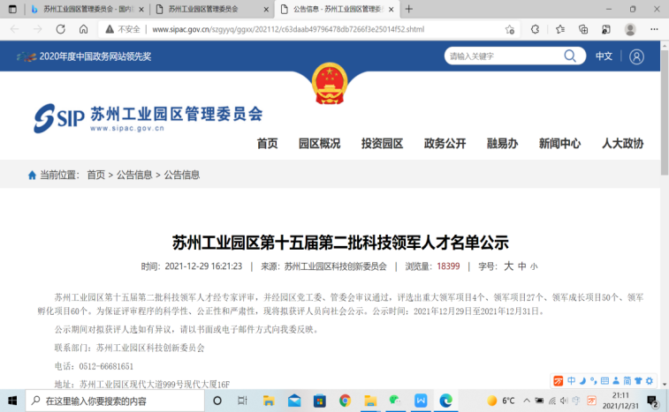669x412 pixels.
Task: Click the browser address bar URL
Action: pyautogui.click(x=288, y=29)
